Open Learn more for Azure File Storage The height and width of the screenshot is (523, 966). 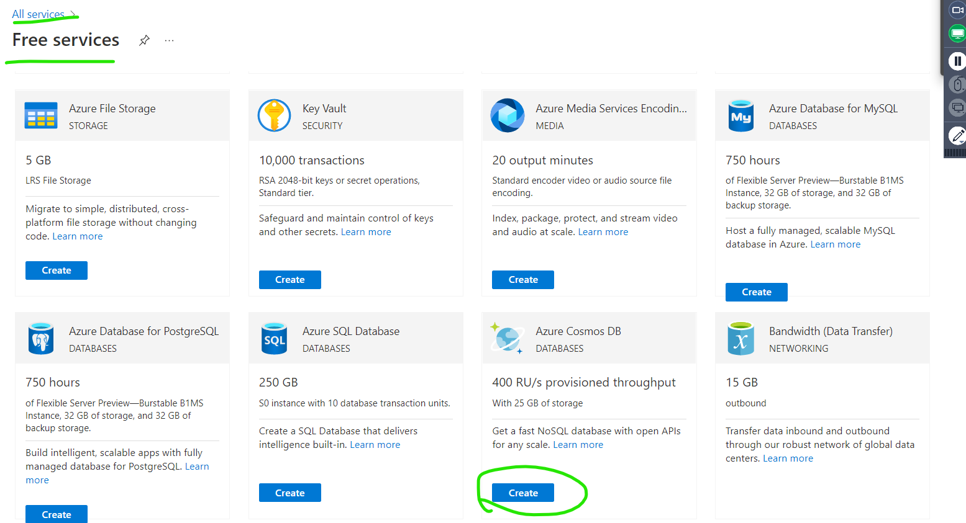point(78,236)
